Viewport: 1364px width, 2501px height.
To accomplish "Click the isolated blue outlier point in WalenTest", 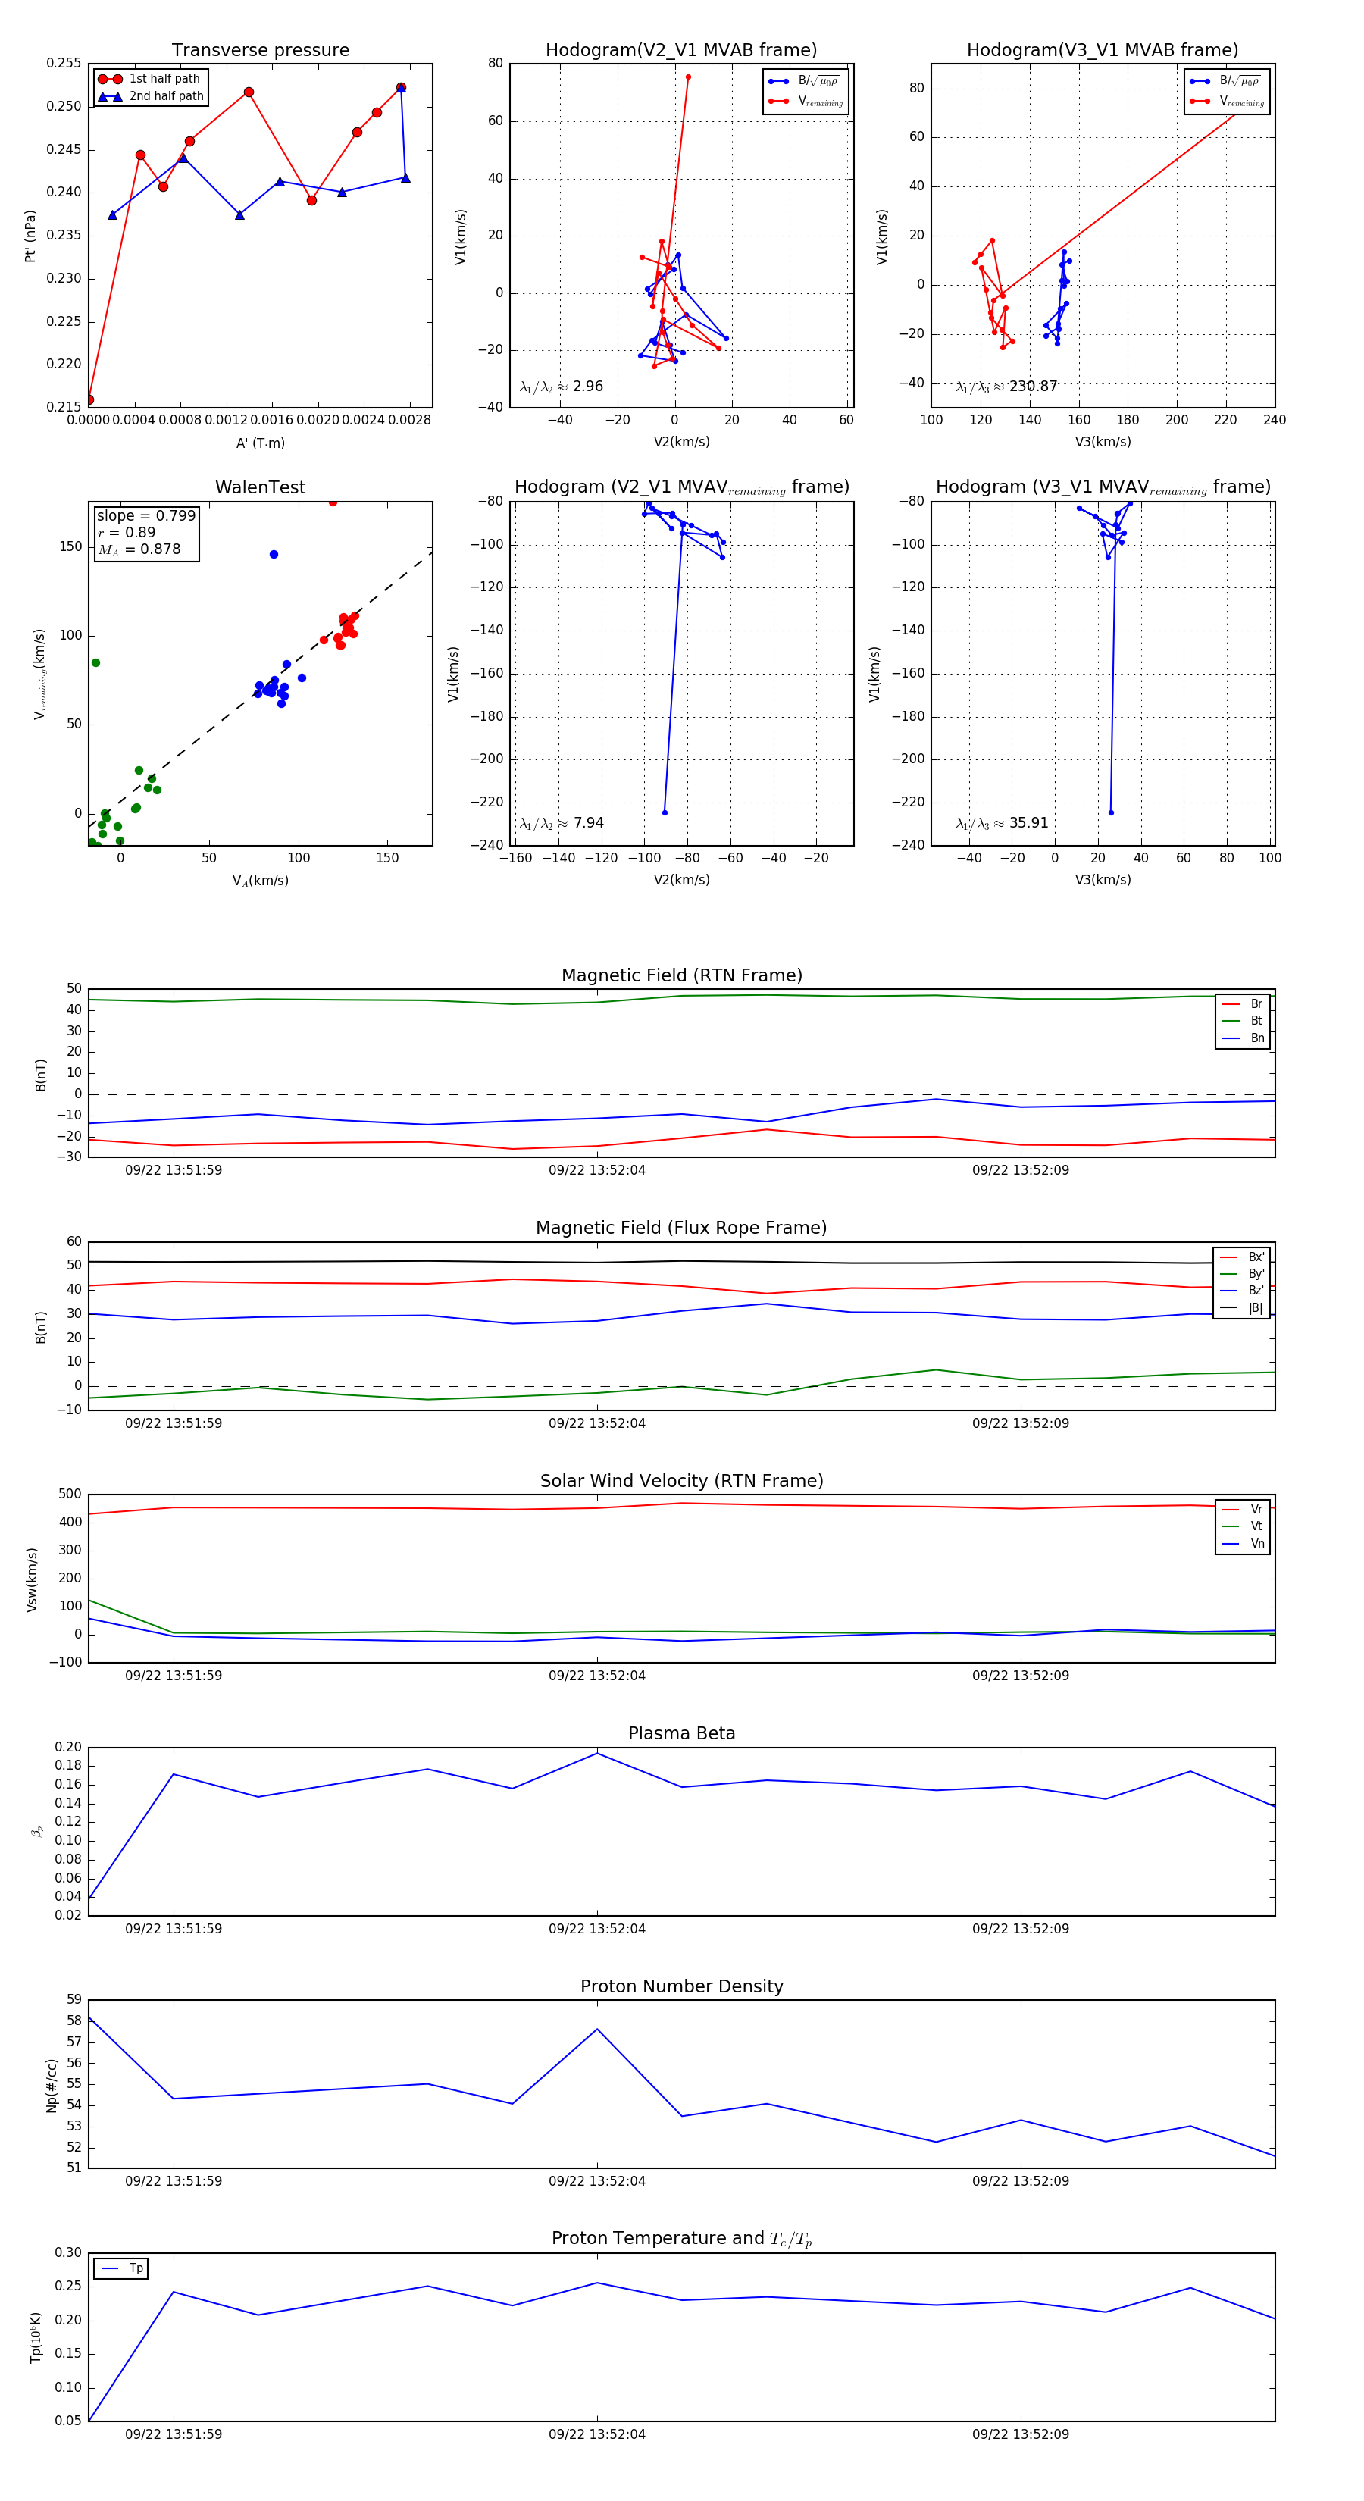I will pos(274,554).
